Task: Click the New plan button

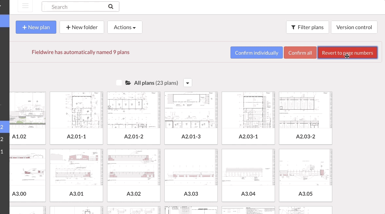Action: [36, 27]
